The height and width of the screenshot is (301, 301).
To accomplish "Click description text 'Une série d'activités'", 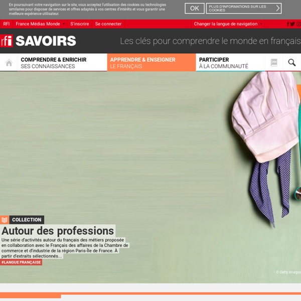I will click(x=65, y=248).
